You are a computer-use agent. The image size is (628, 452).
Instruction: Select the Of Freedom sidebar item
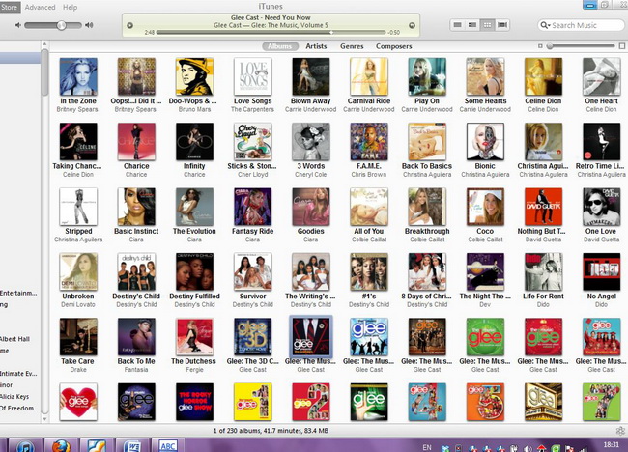pyautogui.click(x=16, y=409)
